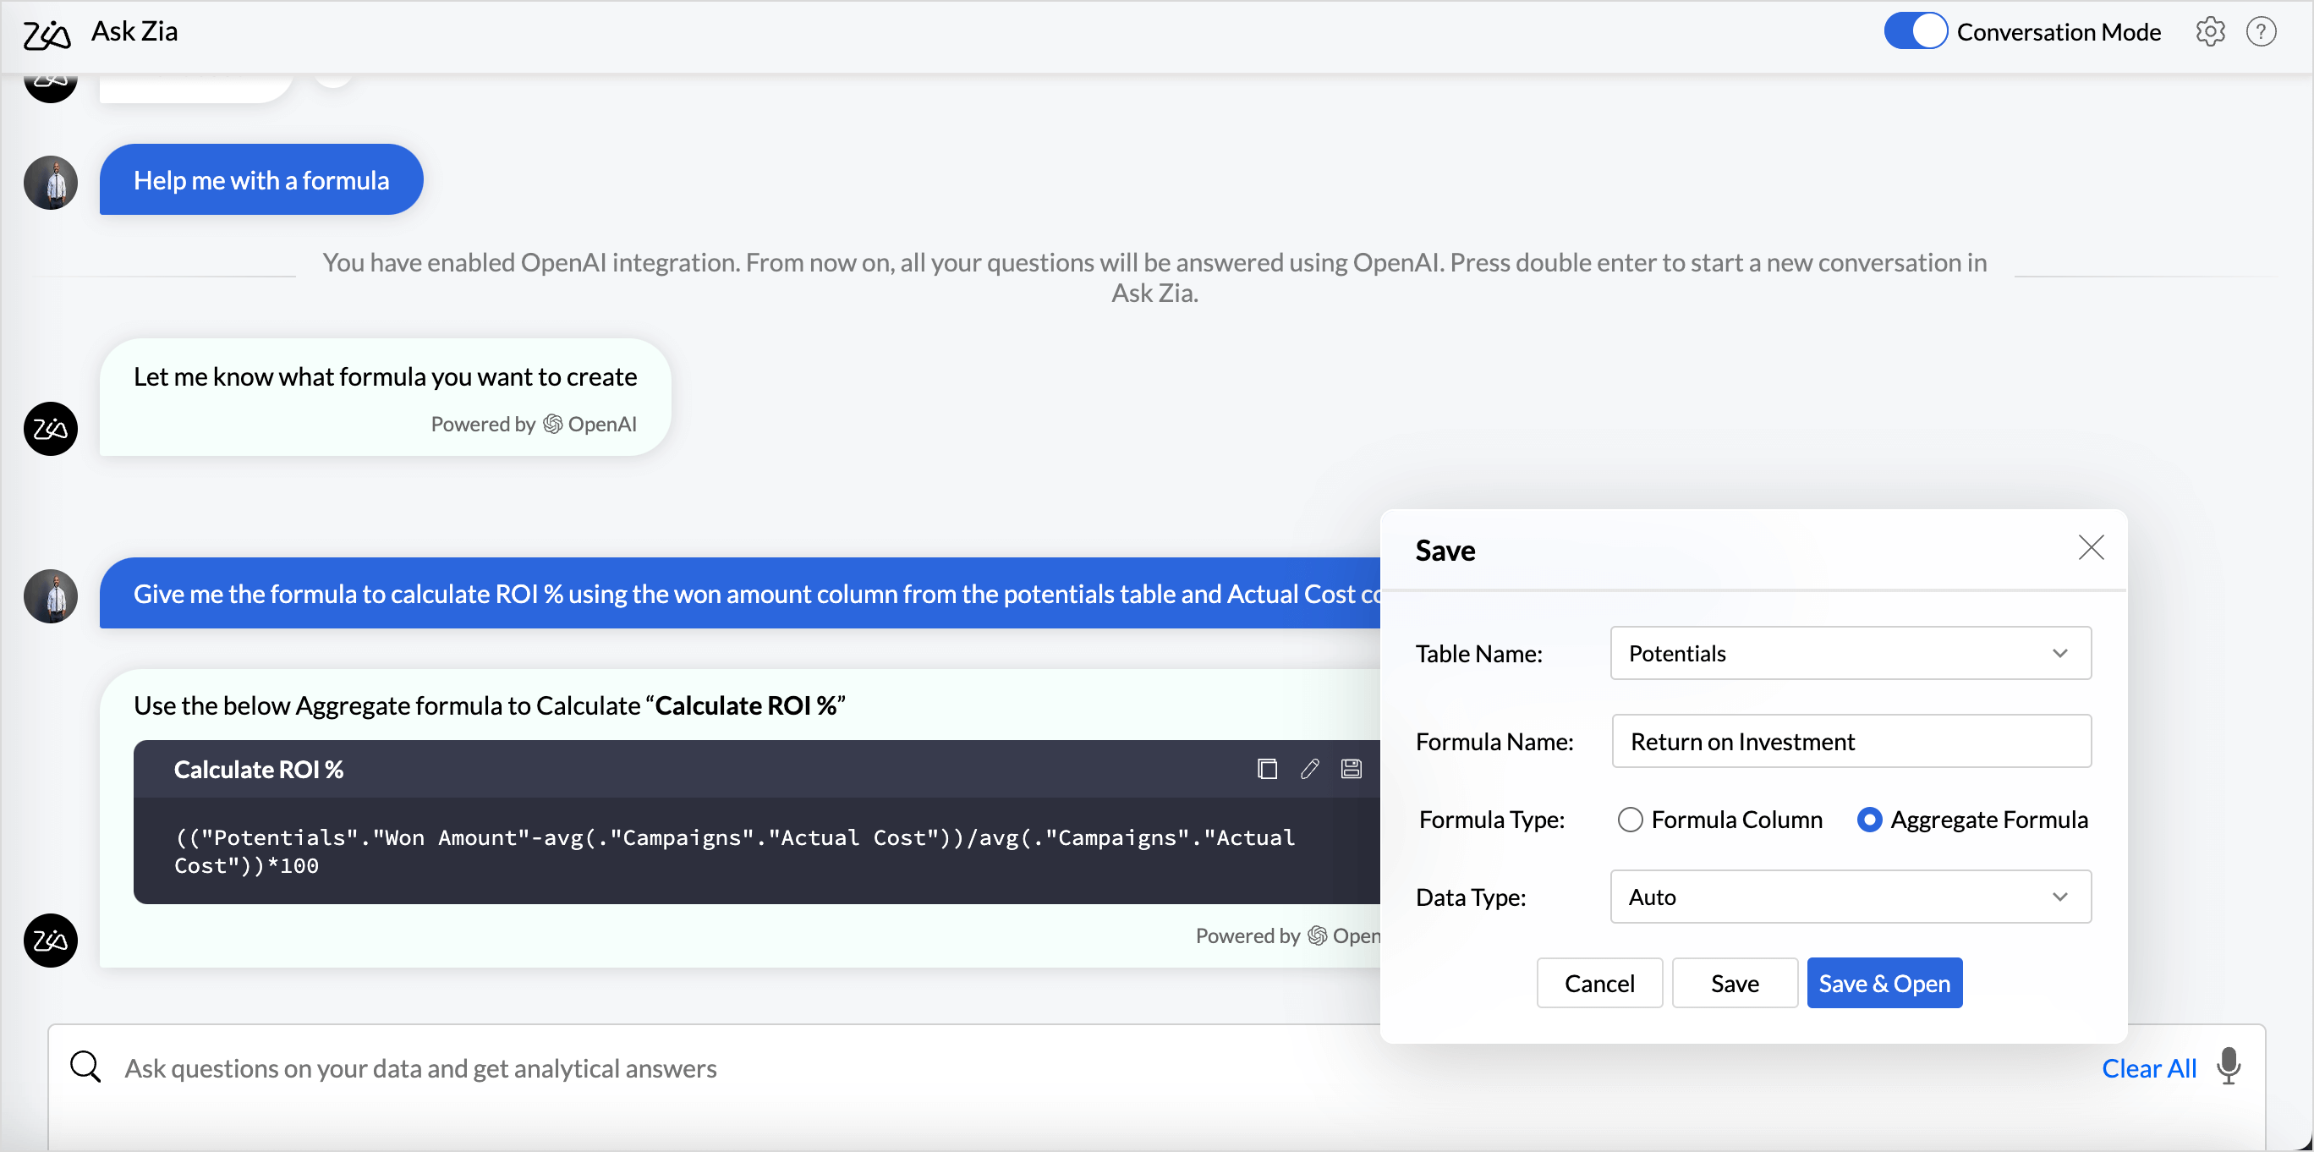Image resolution: width=2314 pixels, height=1152 pixels.
Task: Click Zia avatar beside 'Let me know what formula'
Action: tap(50, 429)
